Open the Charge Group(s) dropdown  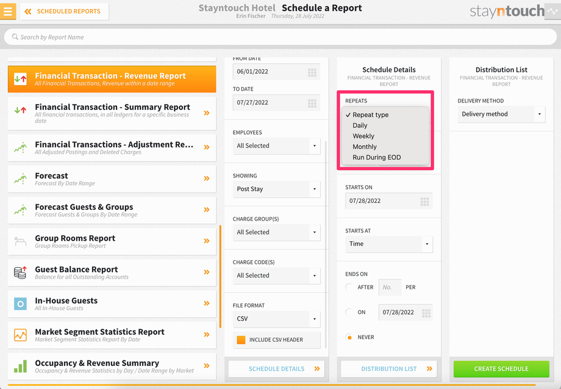click(277, 232)
